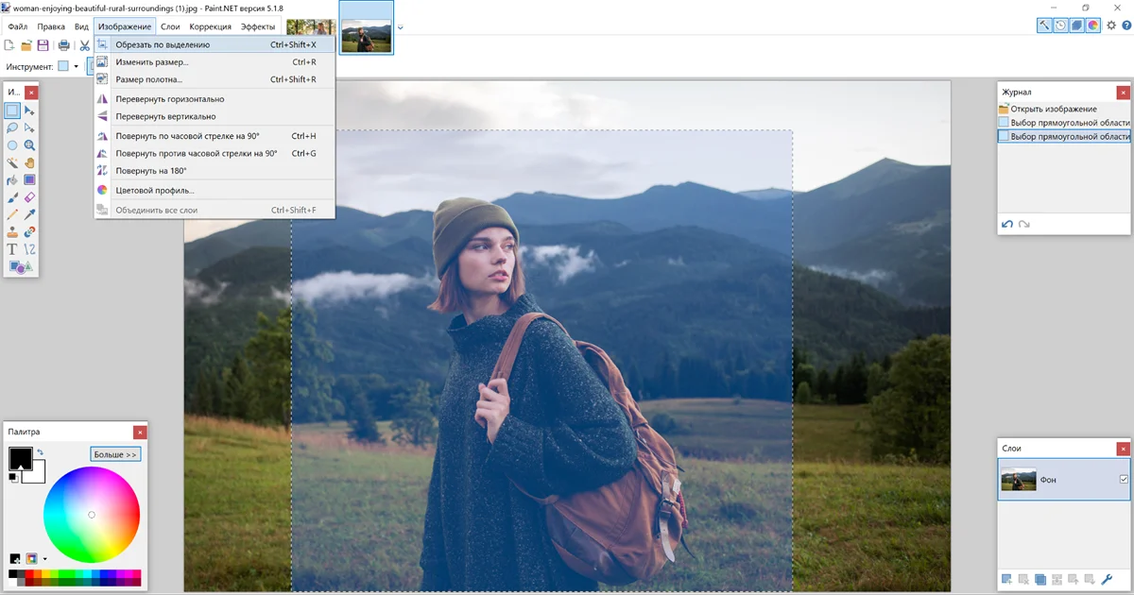The width and height of the screenshot is (1134, 595).
Task: Toggle the History window button
Action: pyautogui.click(x=1061, y=25)
